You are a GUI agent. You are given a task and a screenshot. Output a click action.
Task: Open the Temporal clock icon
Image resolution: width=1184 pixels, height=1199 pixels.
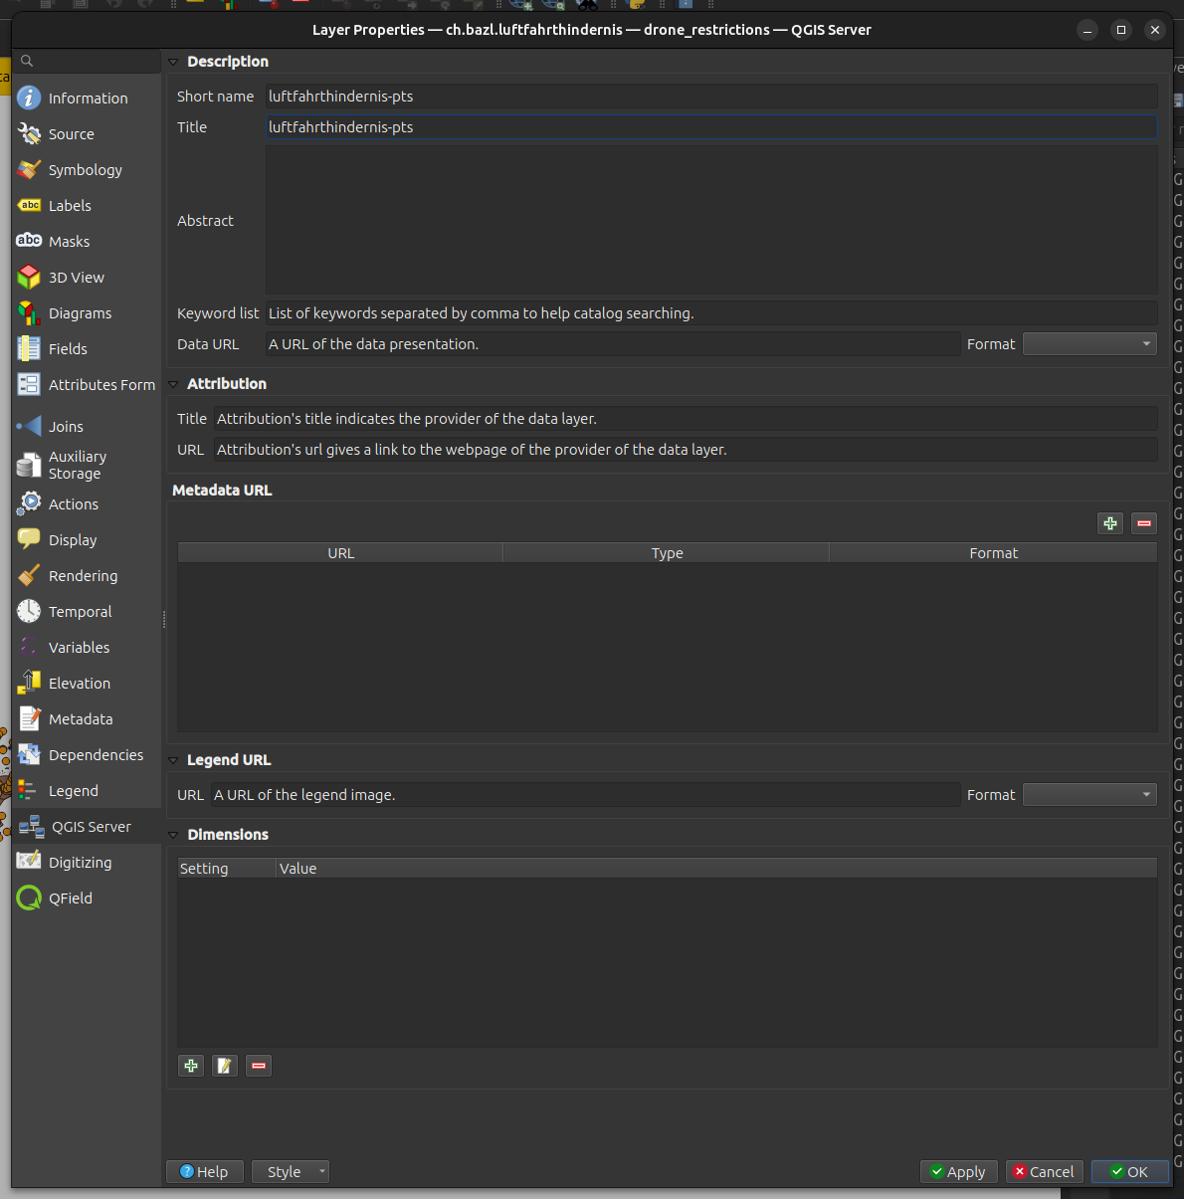point(29,611)
